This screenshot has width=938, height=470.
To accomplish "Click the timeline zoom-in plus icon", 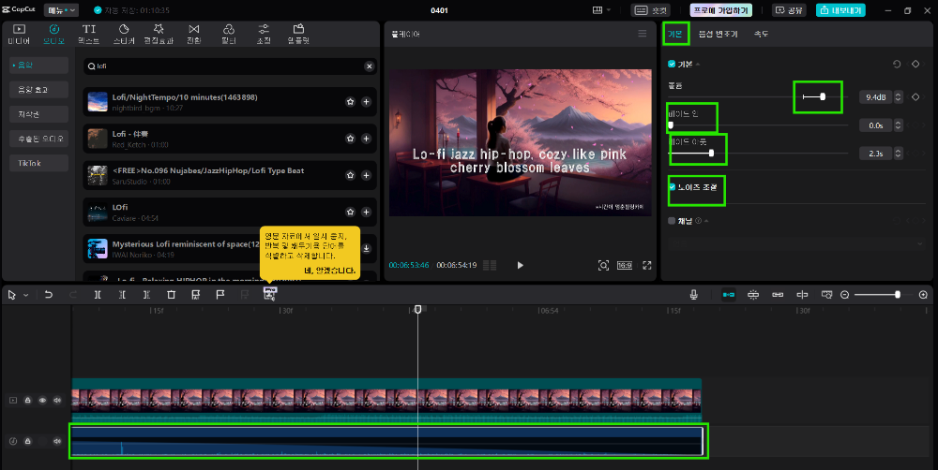I will [x=923, y=294].
